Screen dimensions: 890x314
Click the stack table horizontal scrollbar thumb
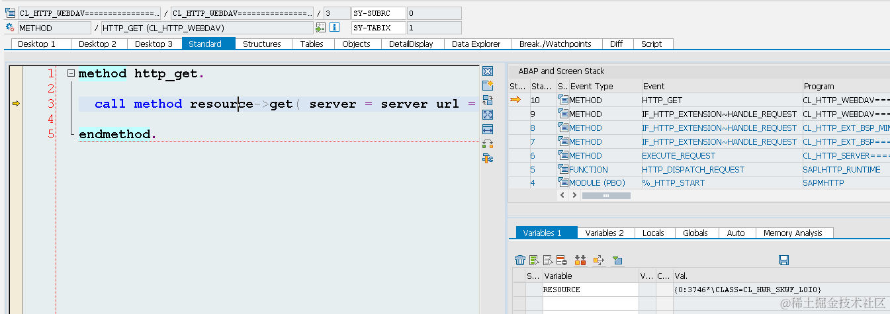(606, 195)
